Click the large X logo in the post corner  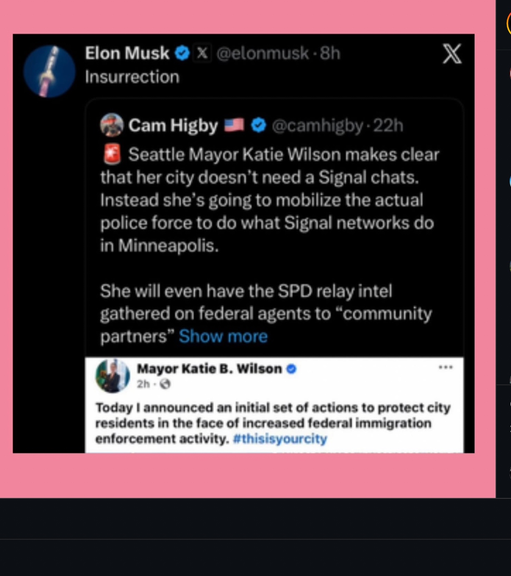[452, 54]
